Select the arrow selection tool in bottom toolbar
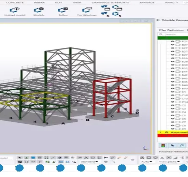Screen dimensions: 188x177 pyautogui.click(x=20, y=158)
